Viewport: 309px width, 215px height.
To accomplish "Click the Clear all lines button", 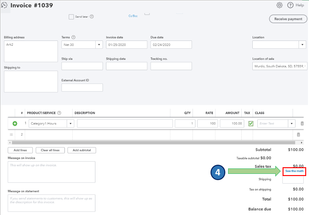I will coord(50,150).
